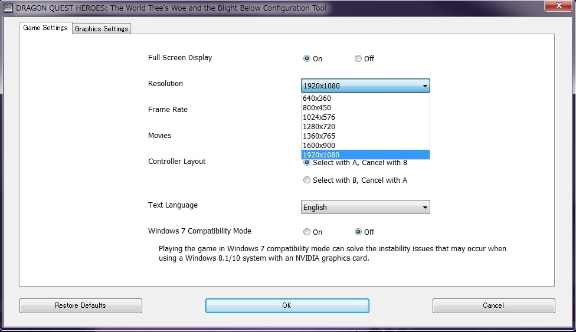This screenshot has height=332, width=576.
Task: Turn Windows 7 Compatibility Mode On
Action: (x=307, y=232)
